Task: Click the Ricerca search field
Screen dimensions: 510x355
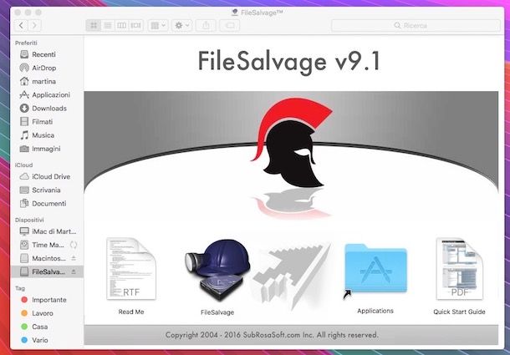Action: click(x=416, y=25)
